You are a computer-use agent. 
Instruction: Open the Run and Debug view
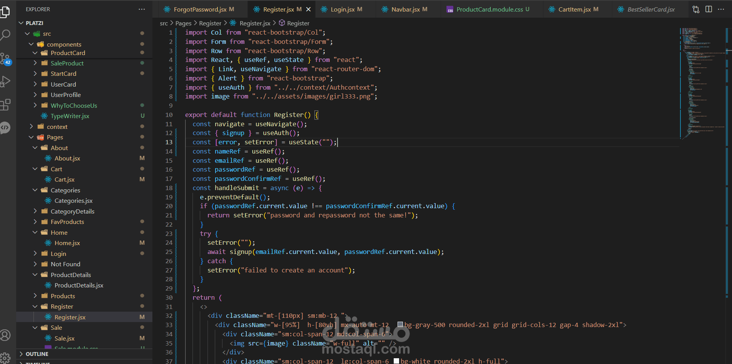click(x=5, y=82)
